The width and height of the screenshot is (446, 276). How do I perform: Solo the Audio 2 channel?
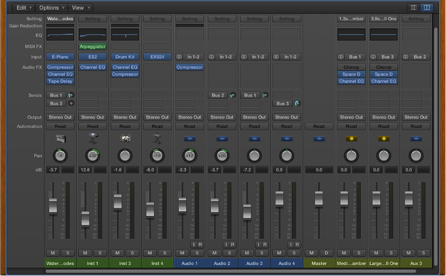(229, 253)
